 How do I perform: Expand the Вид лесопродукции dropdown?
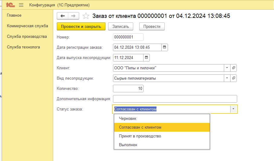click(227, 78)
